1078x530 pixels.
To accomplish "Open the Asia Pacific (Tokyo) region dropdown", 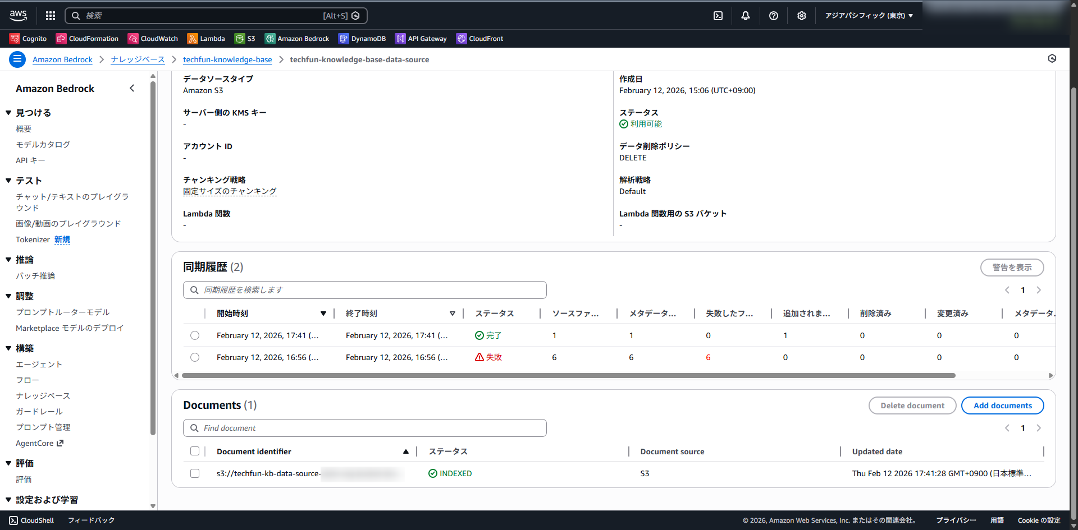I will tap(869, 16).
